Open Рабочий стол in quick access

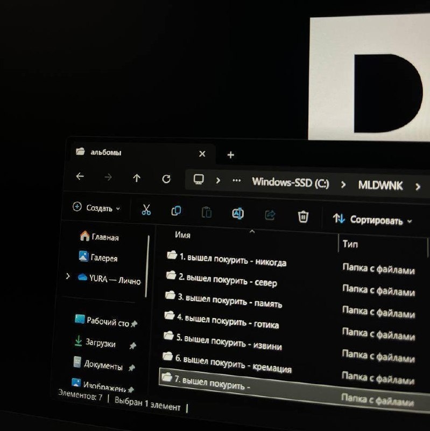(x=102, y=321)
